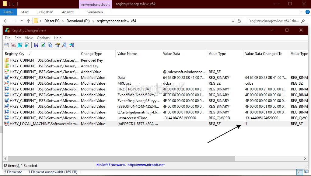
Task: Open the Options menu
Action: [43, 38]
